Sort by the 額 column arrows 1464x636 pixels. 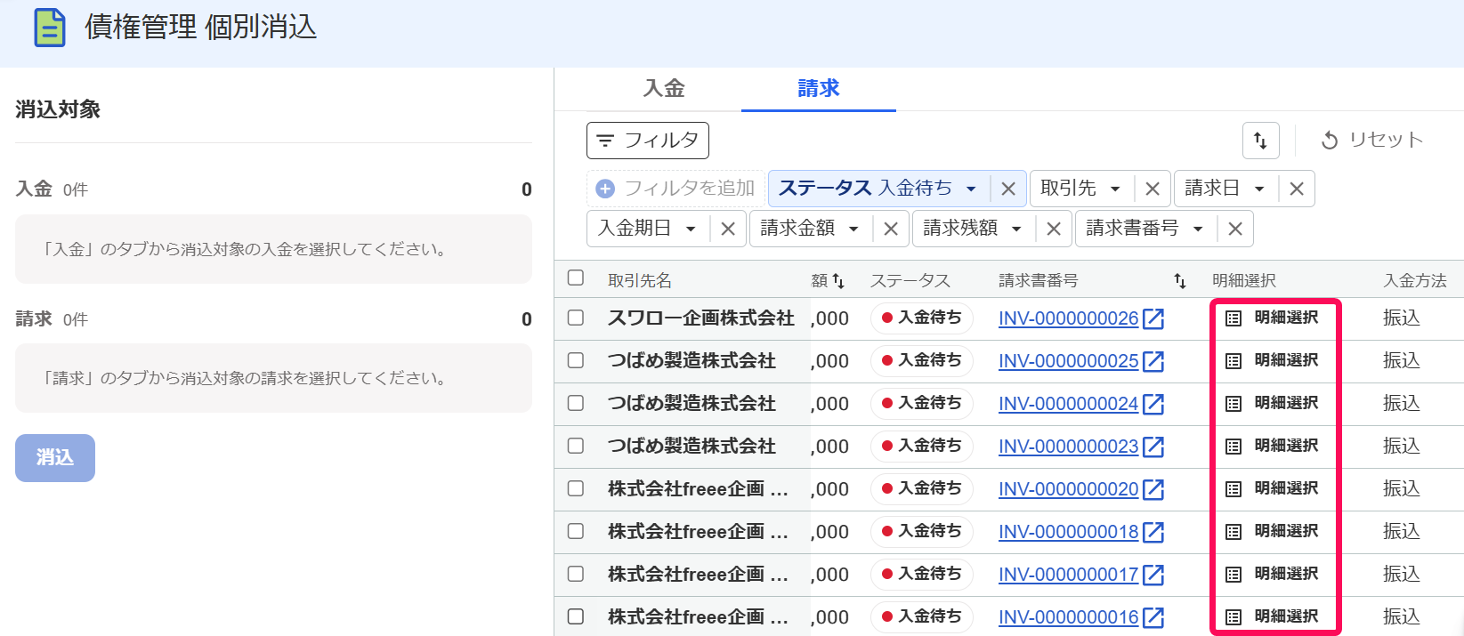tap(838, 281)
